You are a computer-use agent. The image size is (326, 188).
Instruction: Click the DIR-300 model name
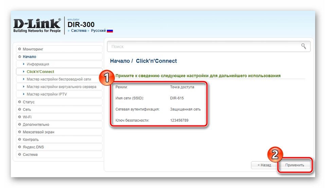[x=81, y=25]
